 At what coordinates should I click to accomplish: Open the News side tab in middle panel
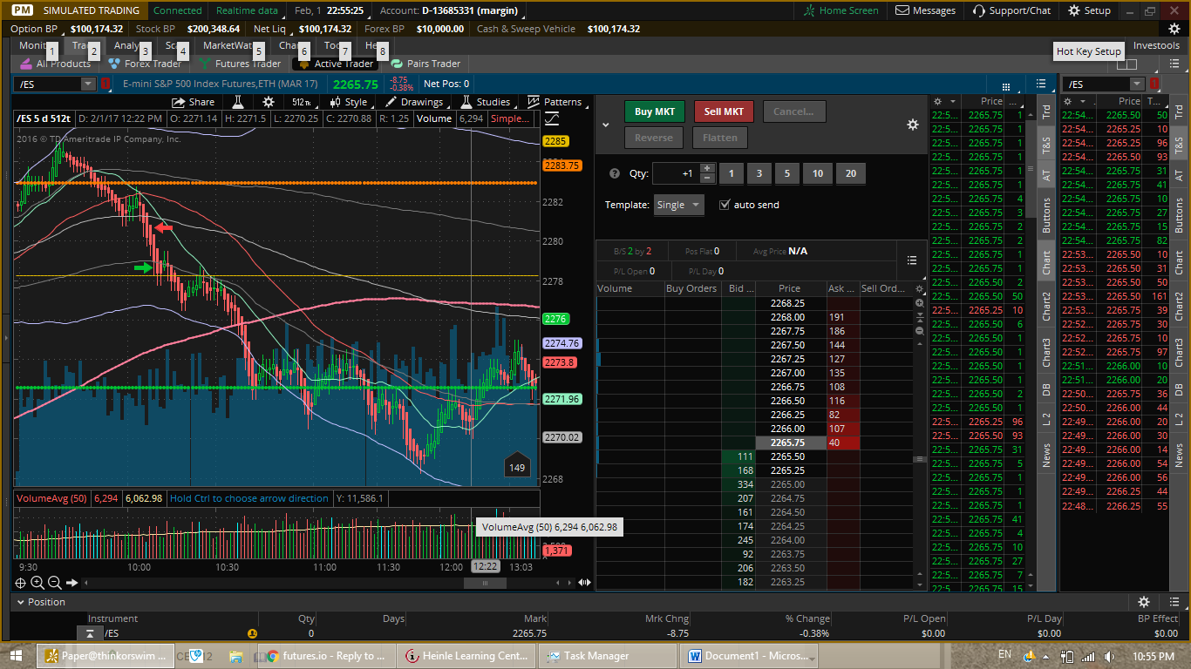(1046, 455)
